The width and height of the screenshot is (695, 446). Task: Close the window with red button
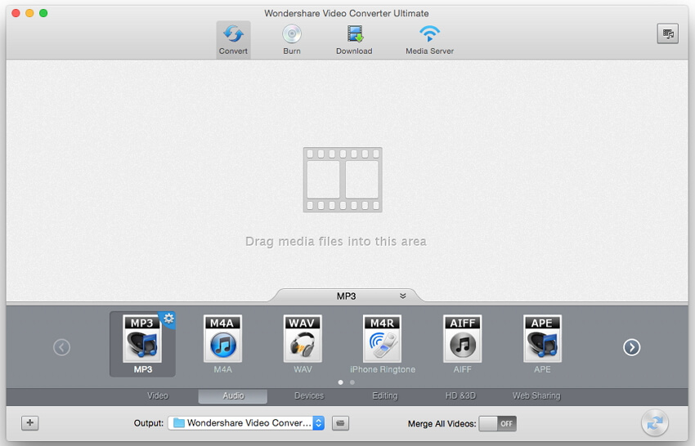point(16,13)
